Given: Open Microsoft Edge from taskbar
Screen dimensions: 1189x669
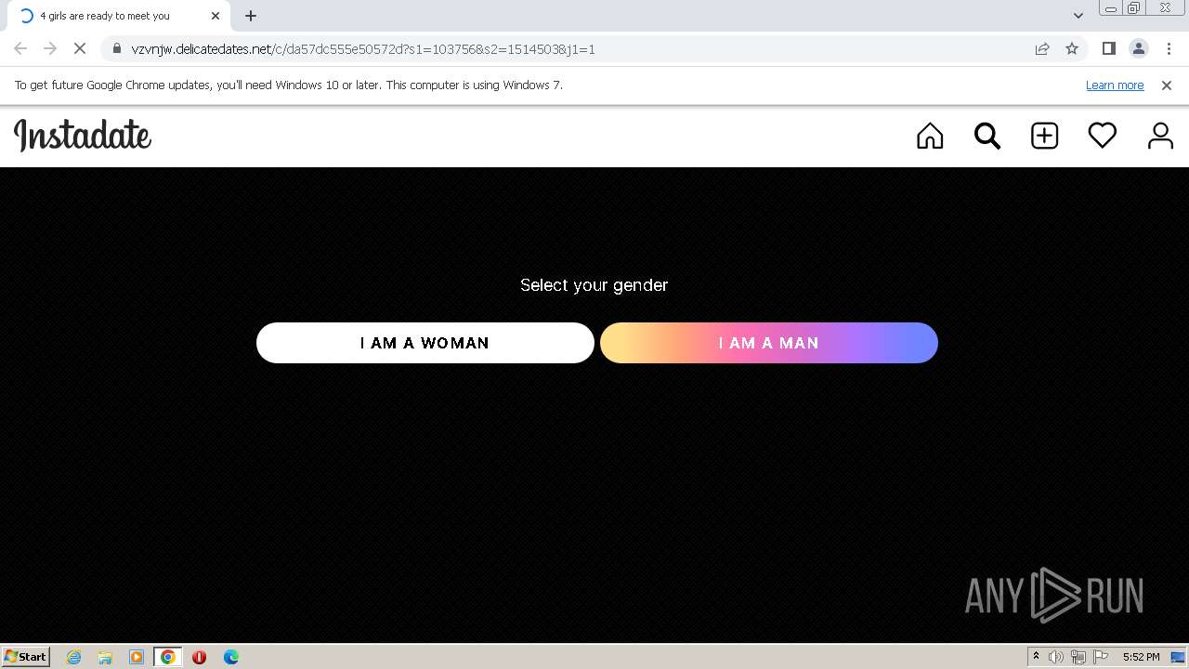Looking at the screenshot, I should coord(231,657).
